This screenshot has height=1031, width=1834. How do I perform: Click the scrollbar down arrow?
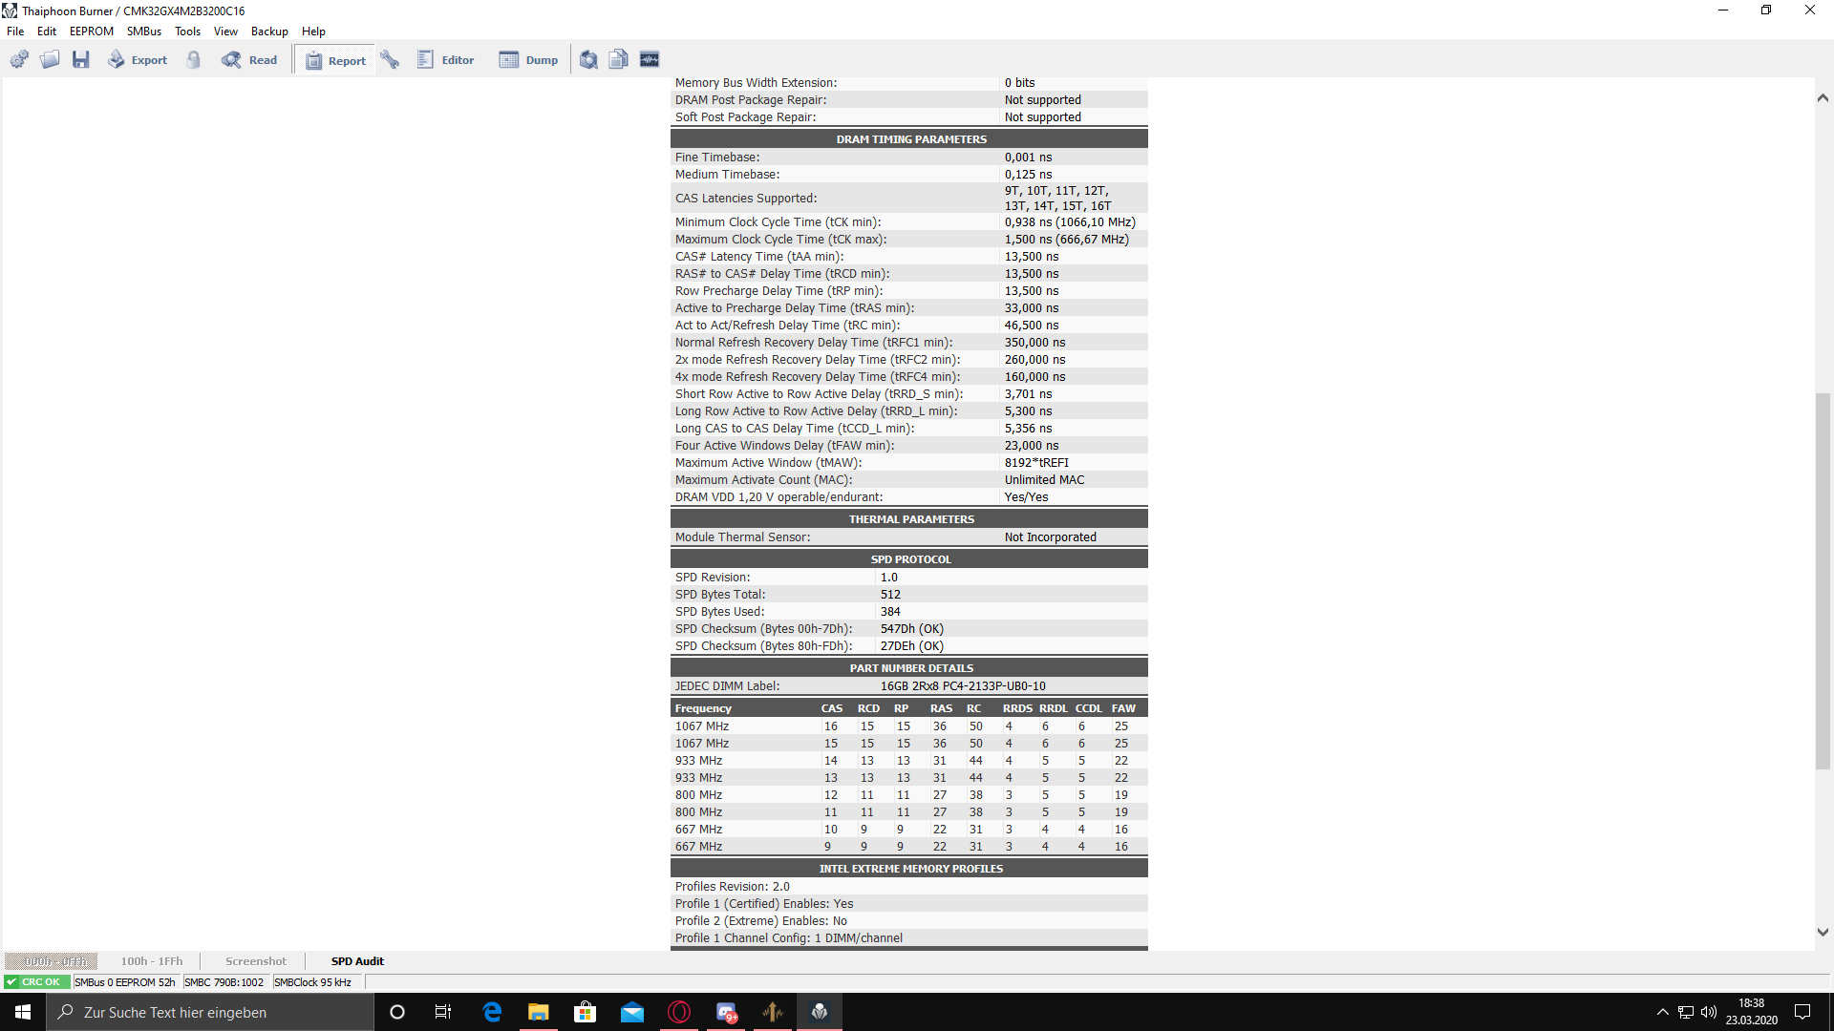point(1823,933)
